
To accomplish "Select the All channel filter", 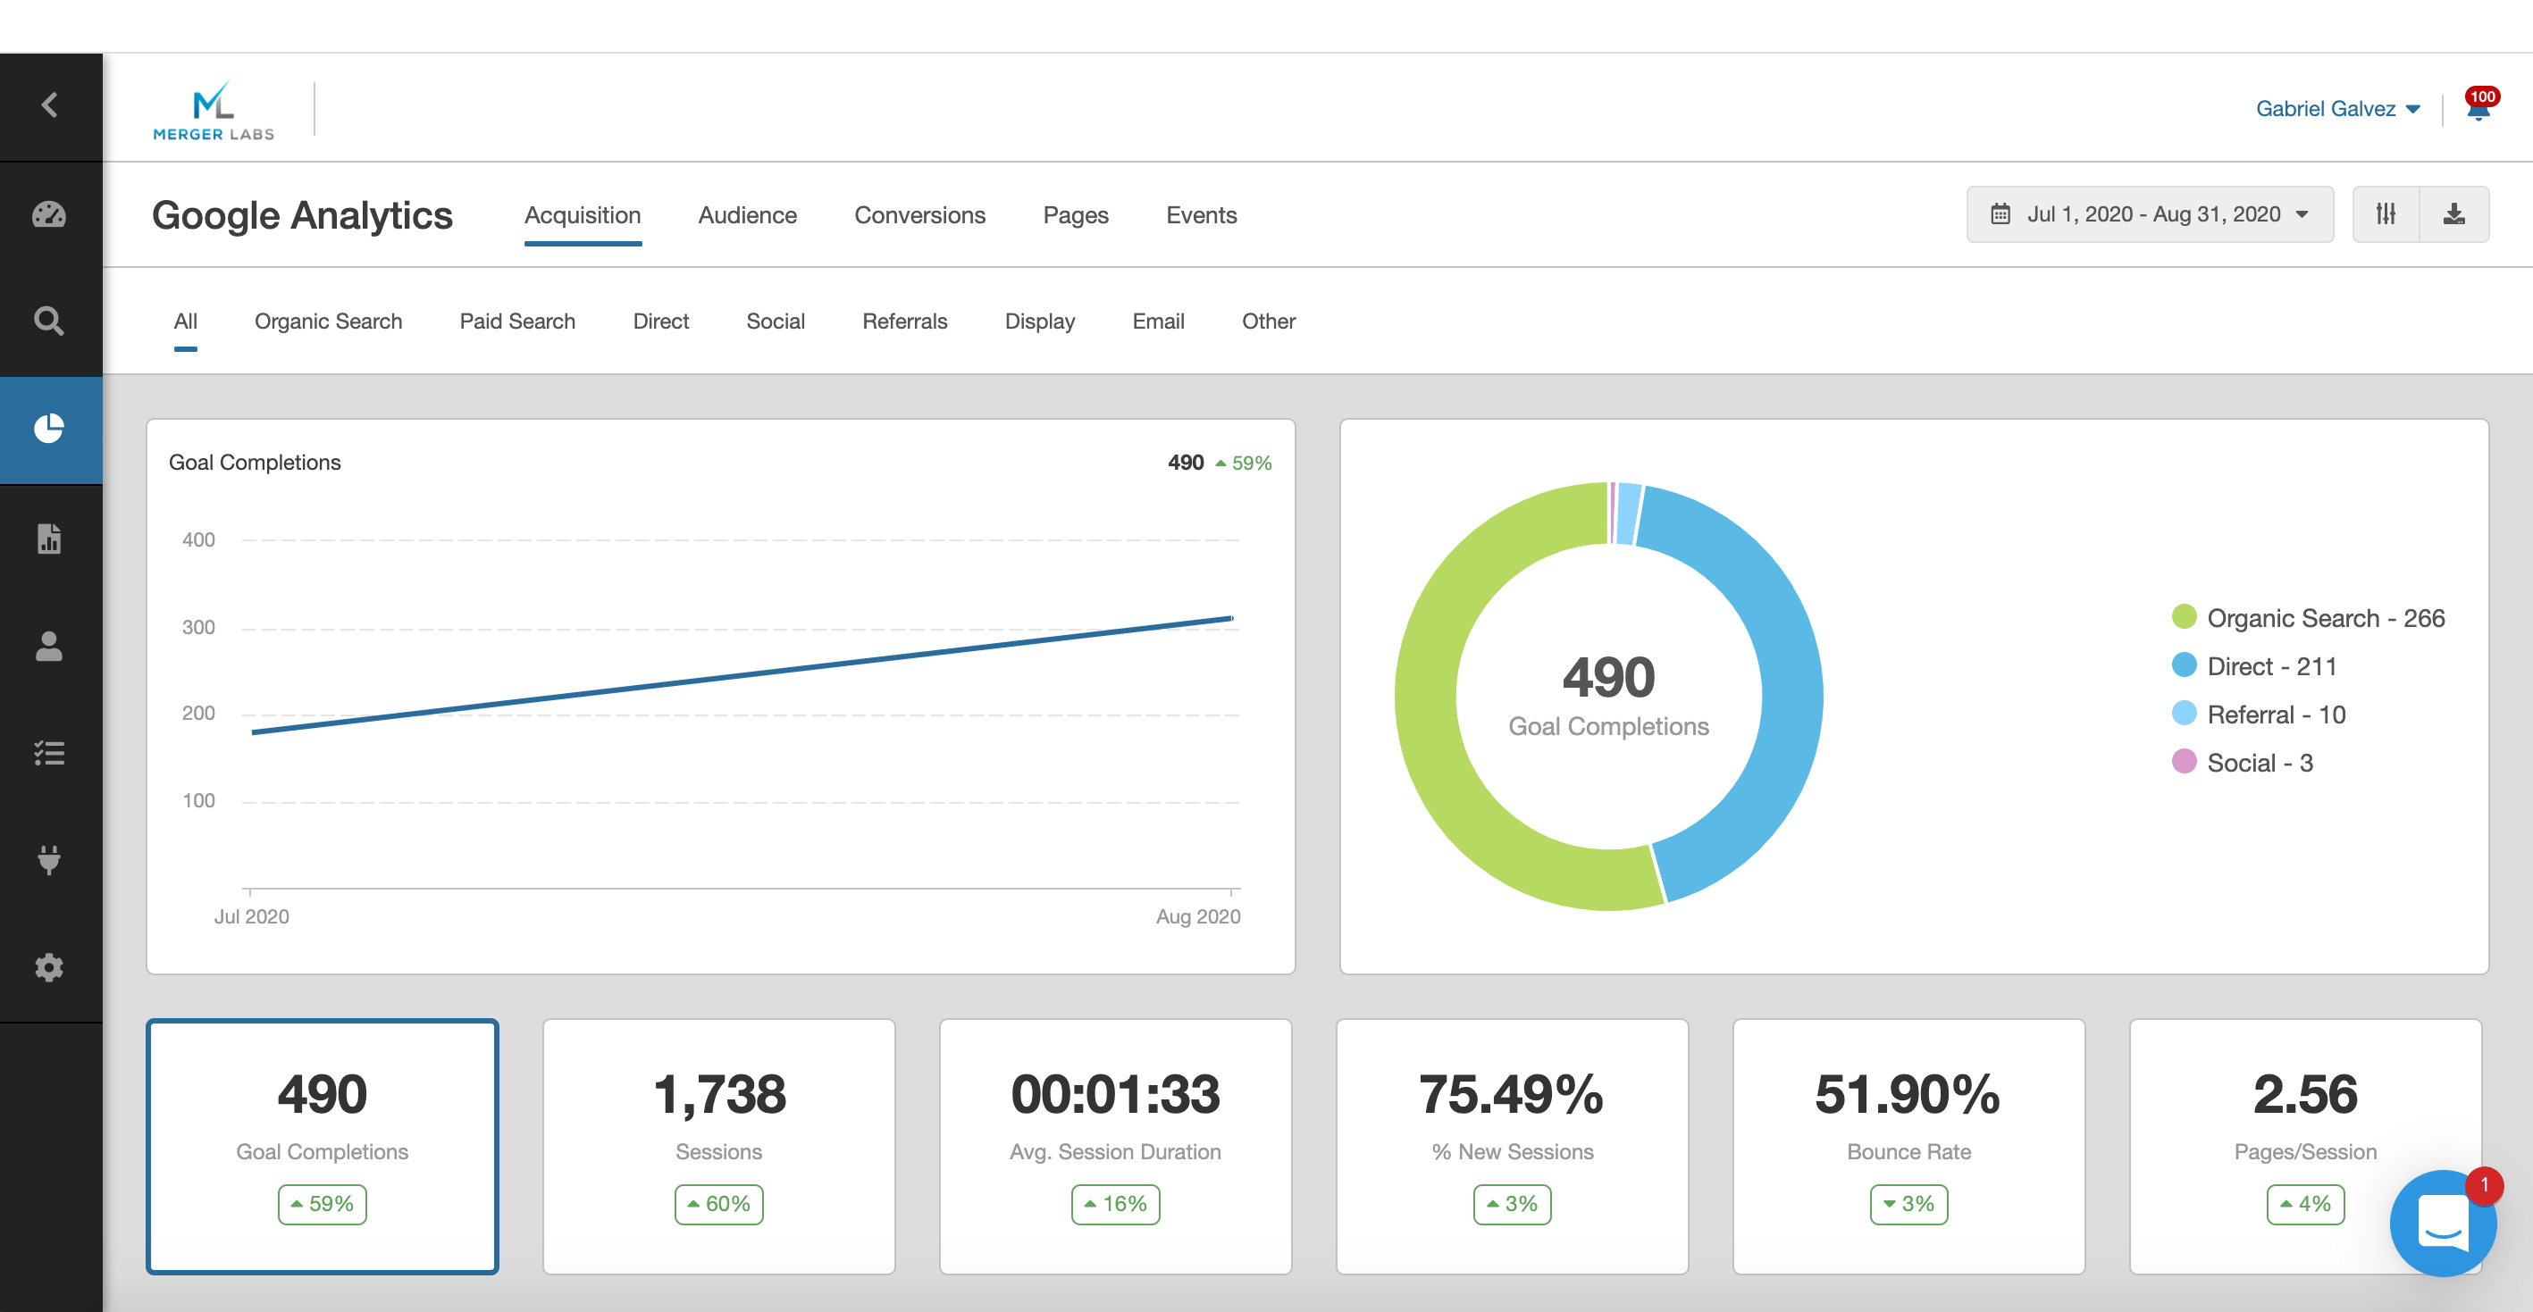I will tap(185, 322).
